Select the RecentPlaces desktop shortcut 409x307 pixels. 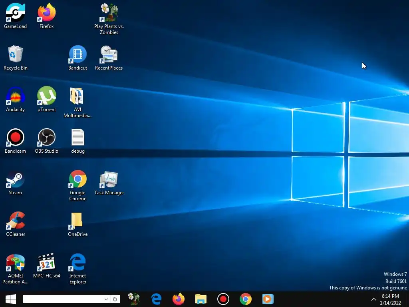[x=109, y=58]
